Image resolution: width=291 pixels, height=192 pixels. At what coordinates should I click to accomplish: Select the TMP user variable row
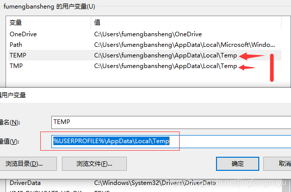145,66
